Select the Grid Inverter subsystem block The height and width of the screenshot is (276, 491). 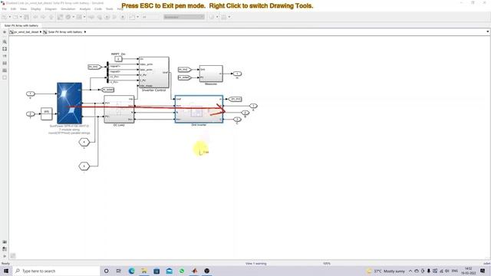point(199,109)
